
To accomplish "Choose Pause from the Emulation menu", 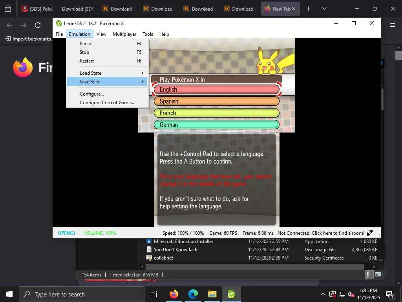I will [x=107, y=44].
